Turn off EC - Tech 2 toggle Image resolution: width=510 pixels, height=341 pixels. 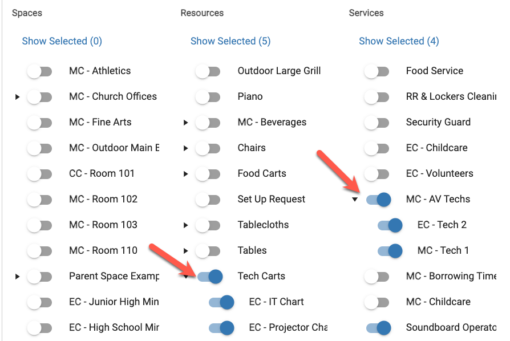(x=390, y=225)
